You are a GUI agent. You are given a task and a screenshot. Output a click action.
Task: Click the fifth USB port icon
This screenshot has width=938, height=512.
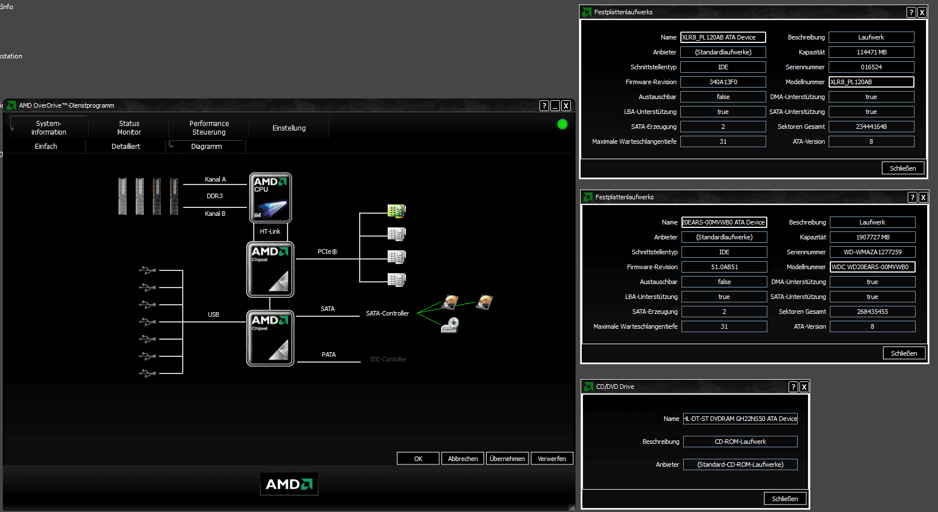(x=148, y=338)
